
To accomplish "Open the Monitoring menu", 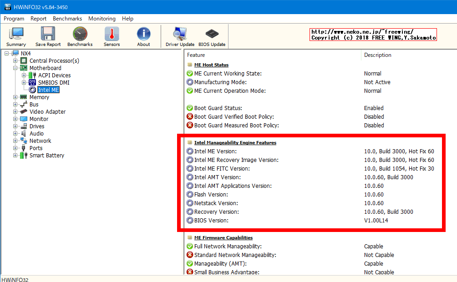I will [102, 19].
